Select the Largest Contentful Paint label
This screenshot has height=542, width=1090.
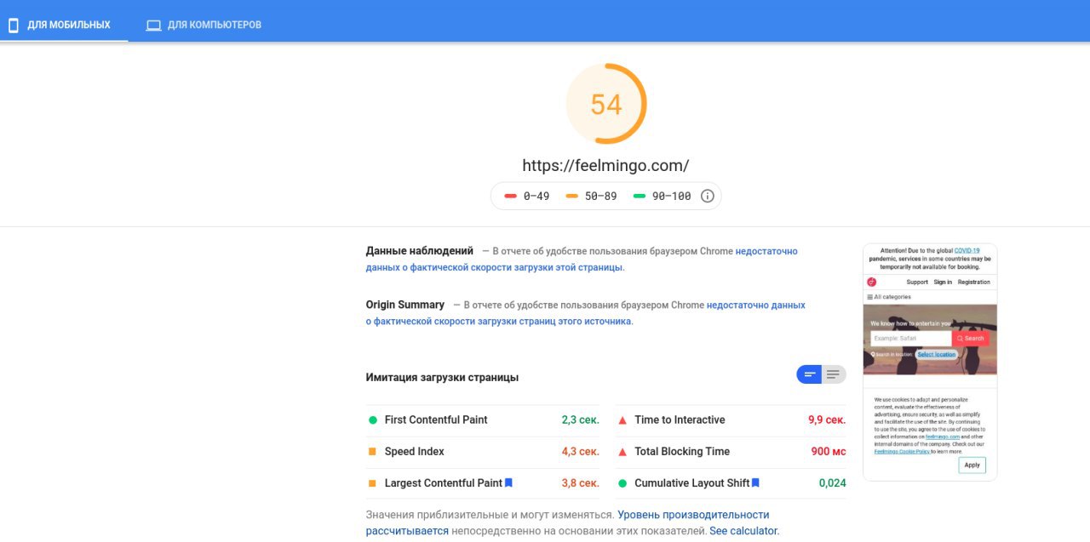point(444,482)
